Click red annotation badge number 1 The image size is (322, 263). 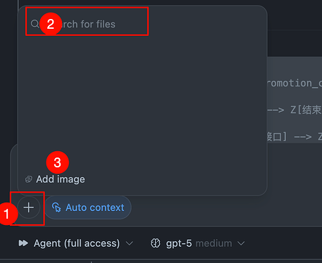coord(7,214)
